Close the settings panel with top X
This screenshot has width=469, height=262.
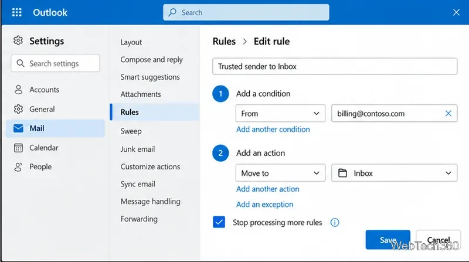(456, 12)
